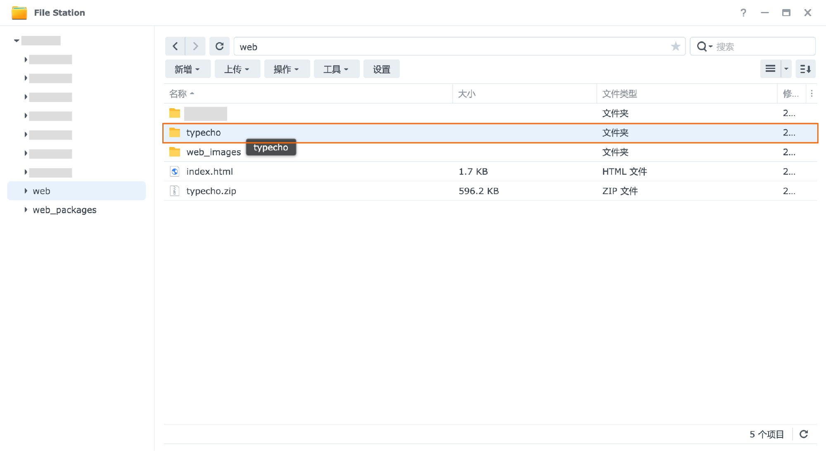Click the help question mark icon
Image resolution: width=826 pixels, height=451 pixels.
[x=743, y=13]
